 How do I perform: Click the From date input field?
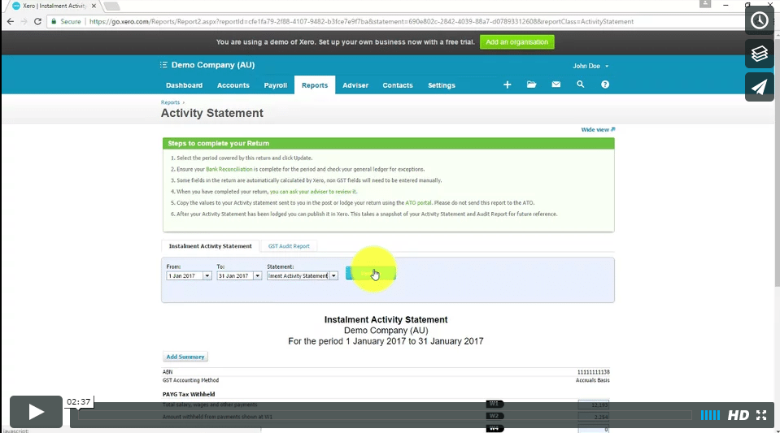(185, 276)
